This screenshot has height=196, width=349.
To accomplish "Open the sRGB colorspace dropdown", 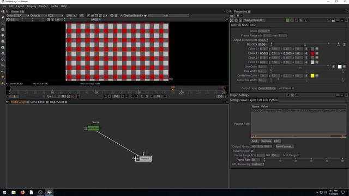I will [x=95, y=20].
